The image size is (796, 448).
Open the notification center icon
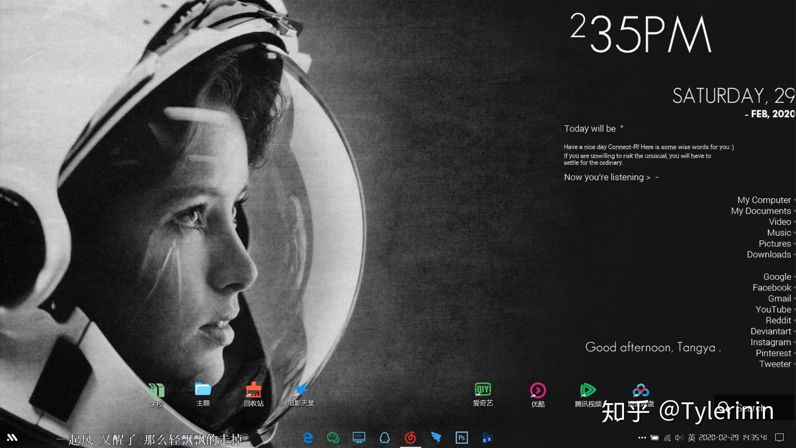(x=779, y=438)
